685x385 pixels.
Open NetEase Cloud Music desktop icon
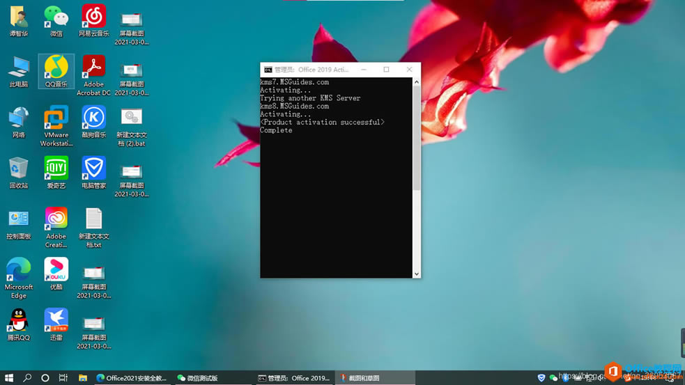click(x=93, y=17)
